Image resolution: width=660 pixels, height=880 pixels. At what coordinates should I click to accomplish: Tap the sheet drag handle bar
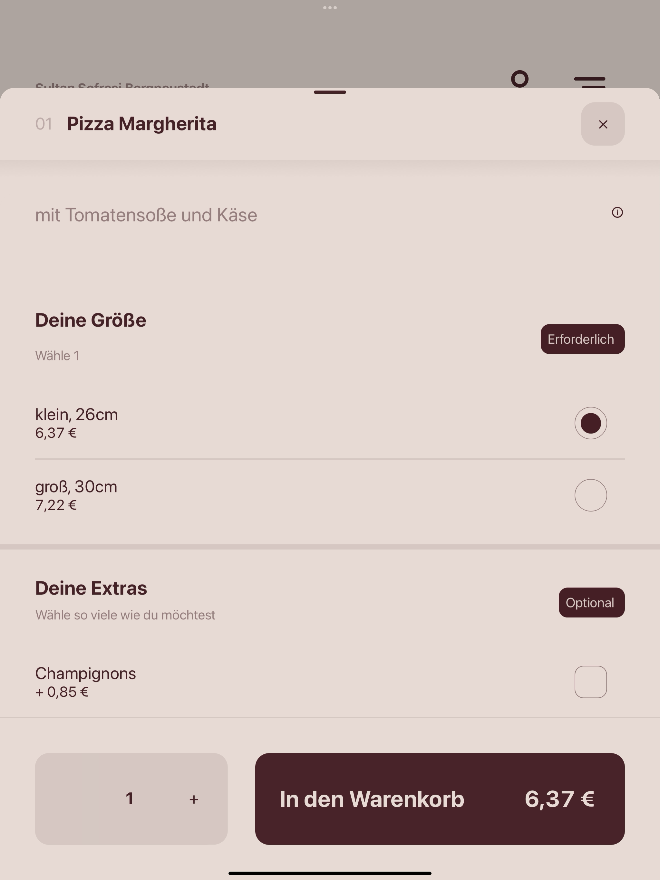tap(330, 92)
